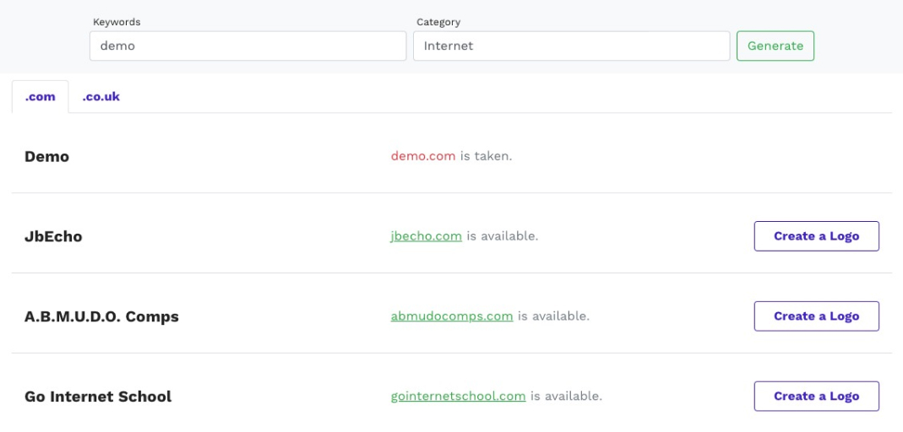Switch to the .co.uk tab
Image resolution: width=903 pixels, height=432 pixels.
101,97
